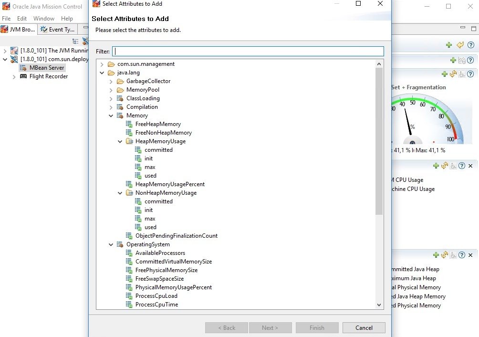Click the greyed-out chart settings icon
The width and height of the screenshot is (479, 337).
[x=462, y=60]
